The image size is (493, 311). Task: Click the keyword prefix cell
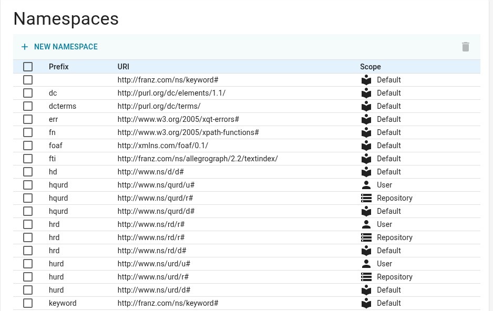click(x=63, y=303)
